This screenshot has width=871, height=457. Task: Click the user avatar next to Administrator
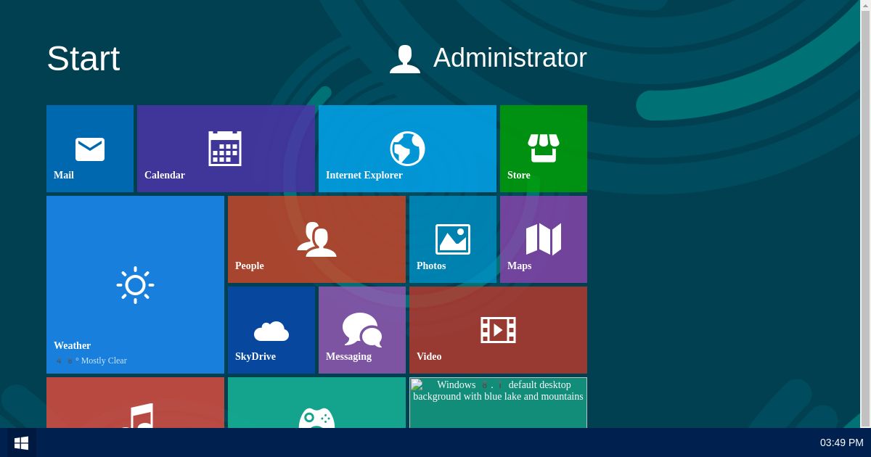tap(404, 58)
